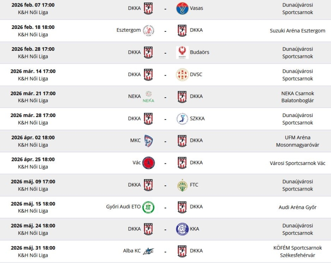Click the FTC green crest
The width and height of the screenshot is (331, 263).
(x=182, y=185)
